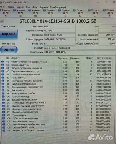Click serial number field W772A3JT
The width and height of the screenshot is (116, 144).
click(x=60, y=31)
